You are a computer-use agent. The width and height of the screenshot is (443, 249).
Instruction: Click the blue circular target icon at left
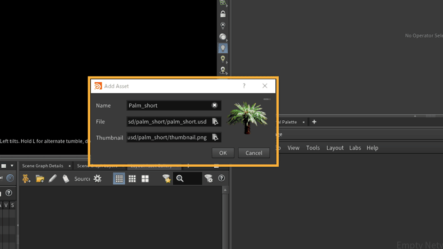point(10,178)
